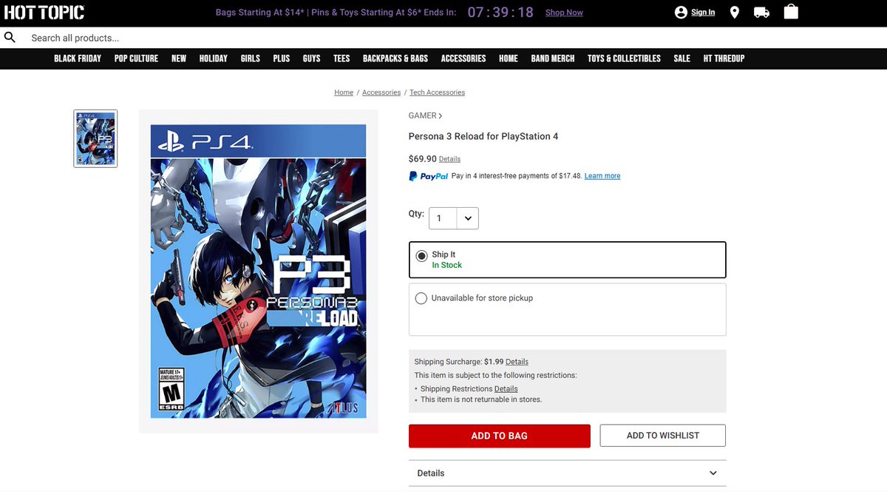Open the Backpacks & Bags menu
The image size is (887, 492).
(x=395, y=58)
